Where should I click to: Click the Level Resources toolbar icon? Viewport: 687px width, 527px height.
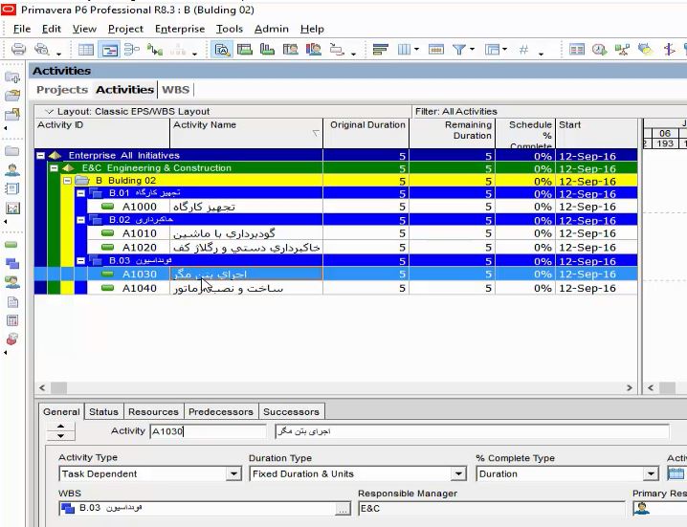[622, 50]
